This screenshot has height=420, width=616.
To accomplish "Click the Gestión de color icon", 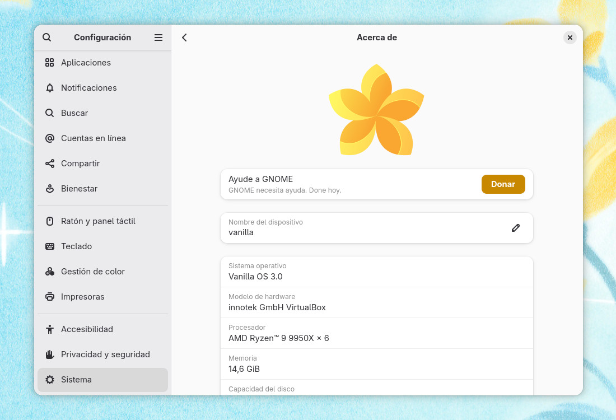I will (49, 272).
